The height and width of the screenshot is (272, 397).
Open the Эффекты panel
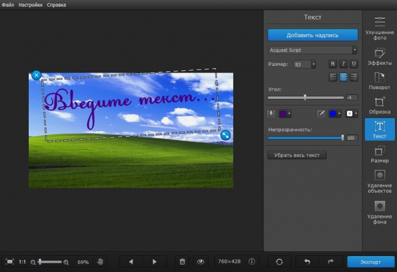pos(379,57)
